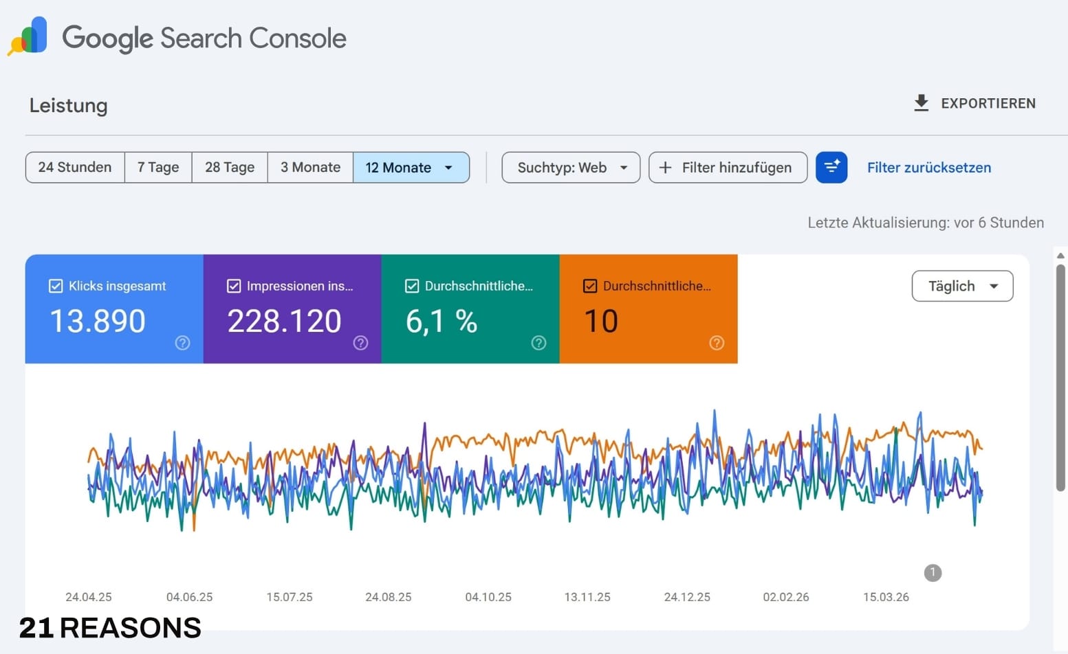Open help icon on Klicks insgesamt card
The width and height of the screenshot is (1068, 654).
click(x=182, y=342)
